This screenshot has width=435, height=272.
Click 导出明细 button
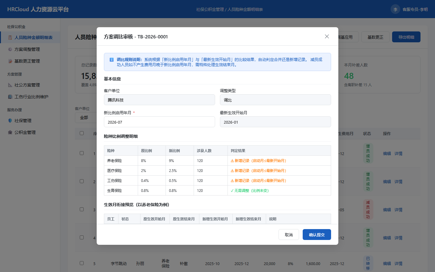click(x=406, y=37)
